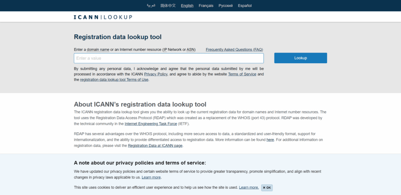
Task: Focus the 'Enter a value' input field
Action: [x=169, y=58]
